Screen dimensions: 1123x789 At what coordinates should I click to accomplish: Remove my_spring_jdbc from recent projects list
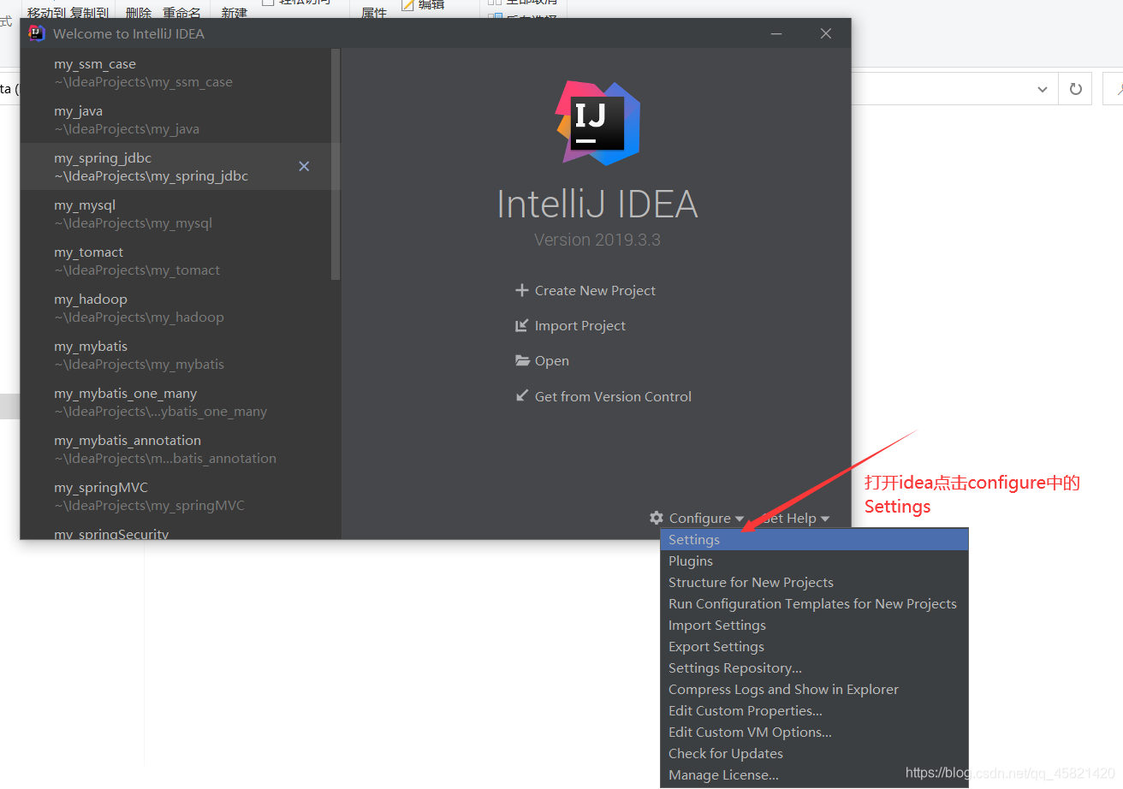tap(304, 166)
